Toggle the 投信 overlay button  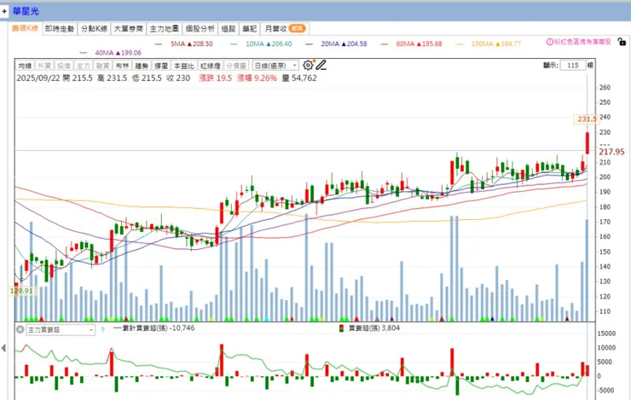64,66
